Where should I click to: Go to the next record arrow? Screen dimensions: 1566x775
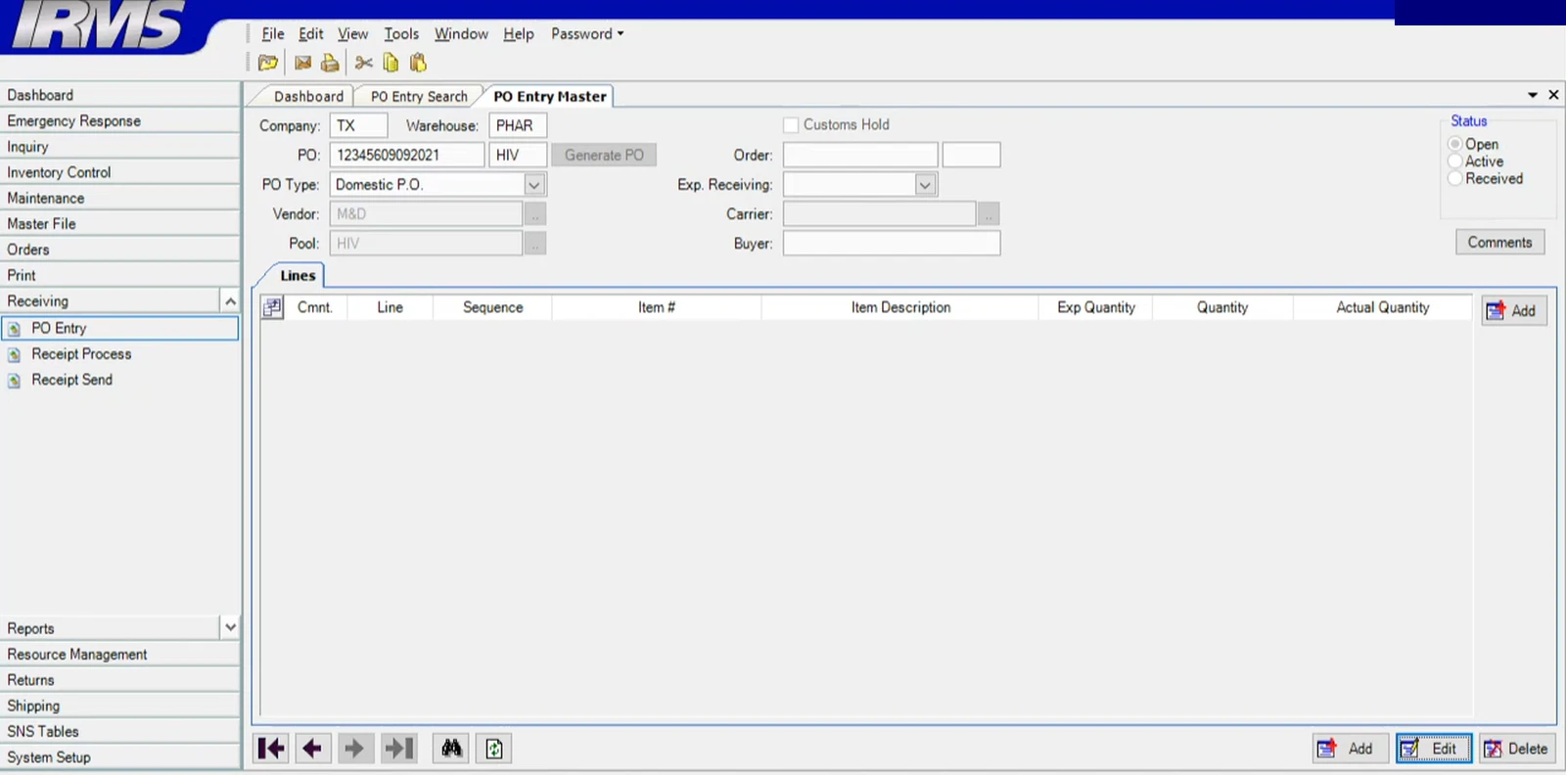pos(354,749)
